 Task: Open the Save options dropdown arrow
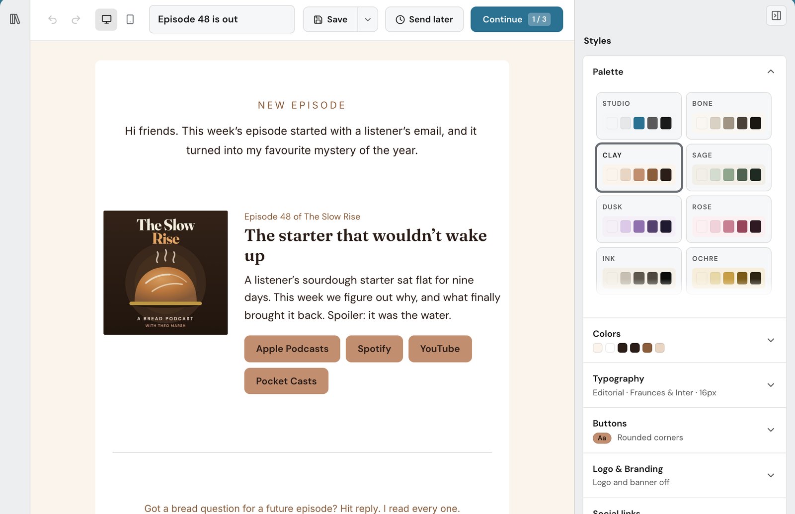point(368,19)
